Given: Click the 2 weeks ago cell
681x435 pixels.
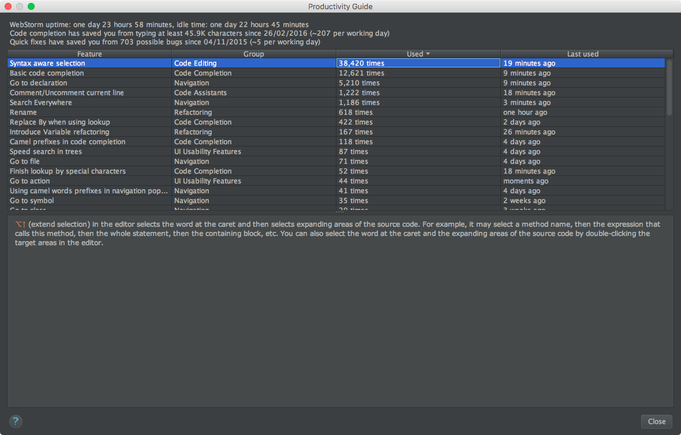Looking at the screenshot, I should pyautogui.click(x=583, y=201).
